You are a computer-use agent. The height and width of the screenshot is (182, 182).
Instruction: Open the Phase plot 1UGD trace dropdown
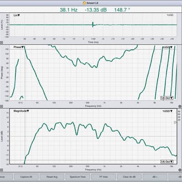167,47
